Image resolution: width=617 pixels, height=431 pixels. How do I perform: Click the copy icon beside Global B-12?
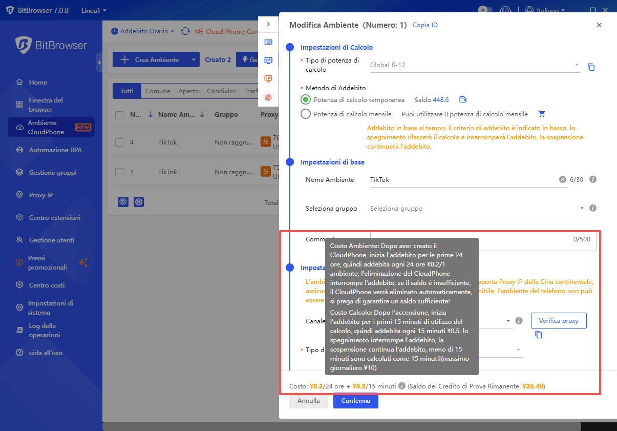tap(591, 67)
